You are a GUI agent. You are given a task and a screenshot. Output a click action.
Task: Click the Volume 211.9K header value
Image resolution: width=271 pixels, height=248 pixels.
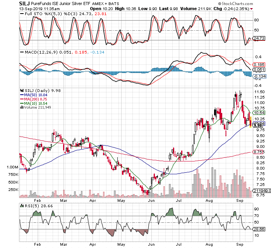[196, 9]
